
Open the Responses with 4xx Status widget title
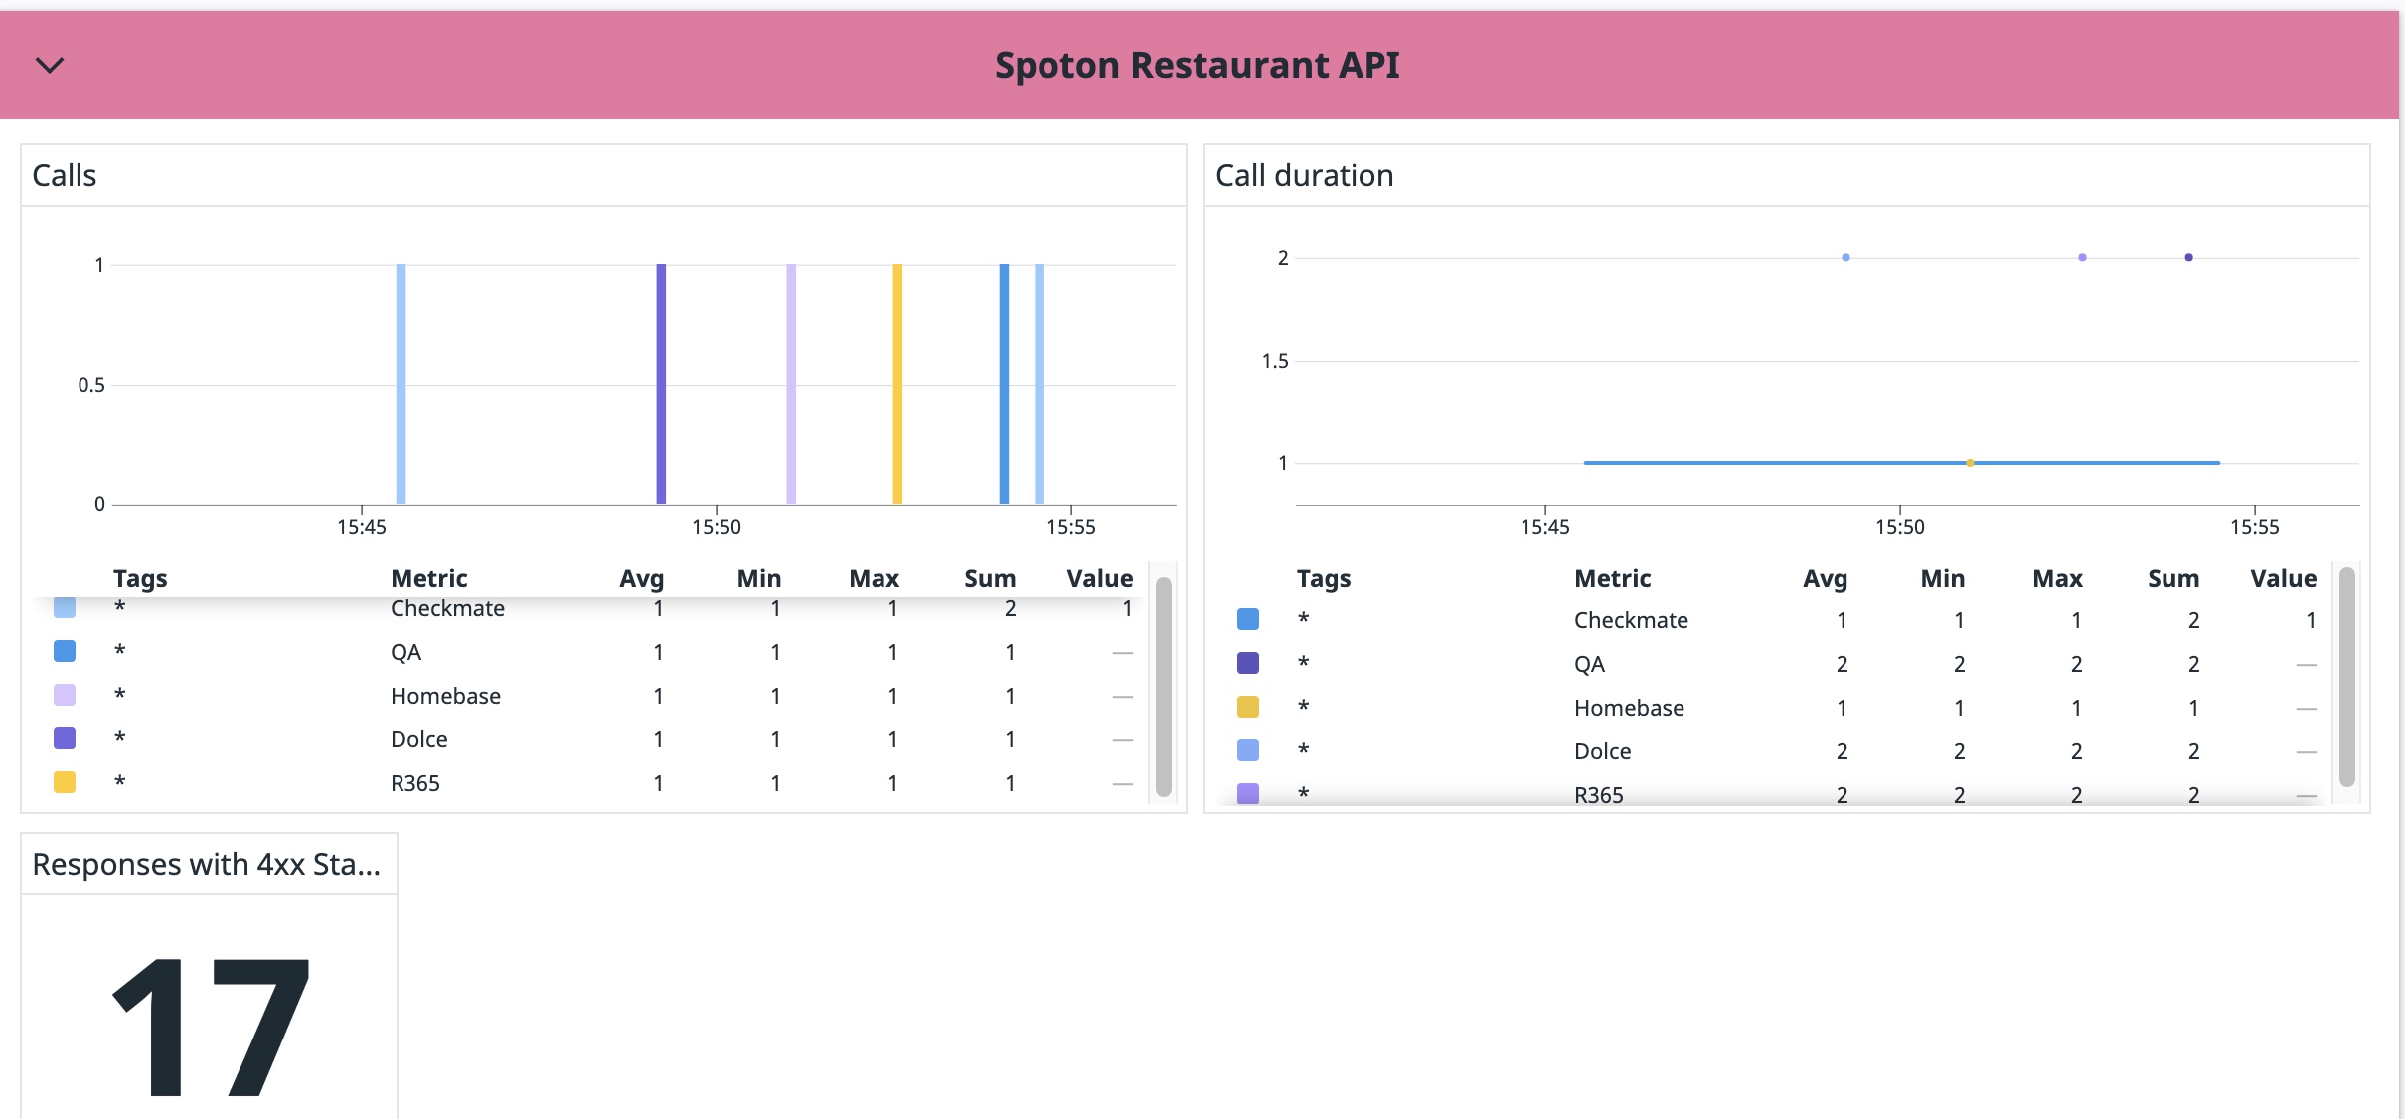[x=206, y=864]
